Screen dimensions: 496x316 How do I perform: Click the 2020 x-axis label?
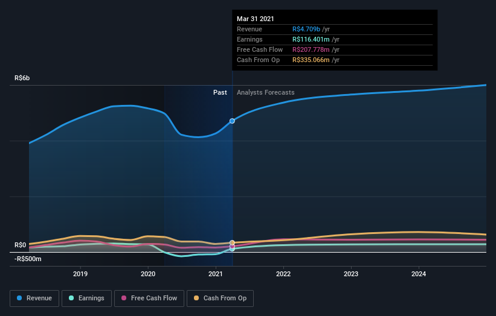[x=148, y=274]
